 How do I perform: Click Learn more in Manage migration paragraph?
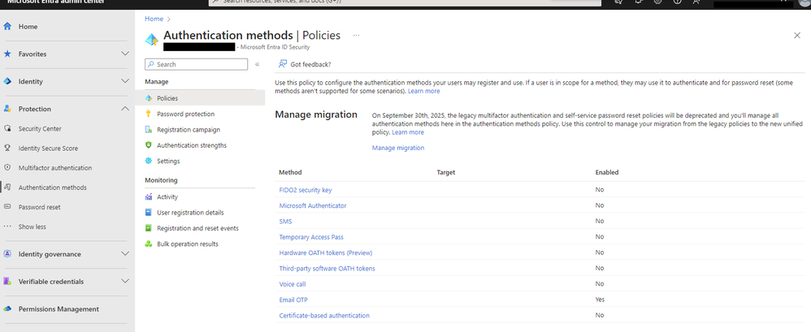(408, 132)
